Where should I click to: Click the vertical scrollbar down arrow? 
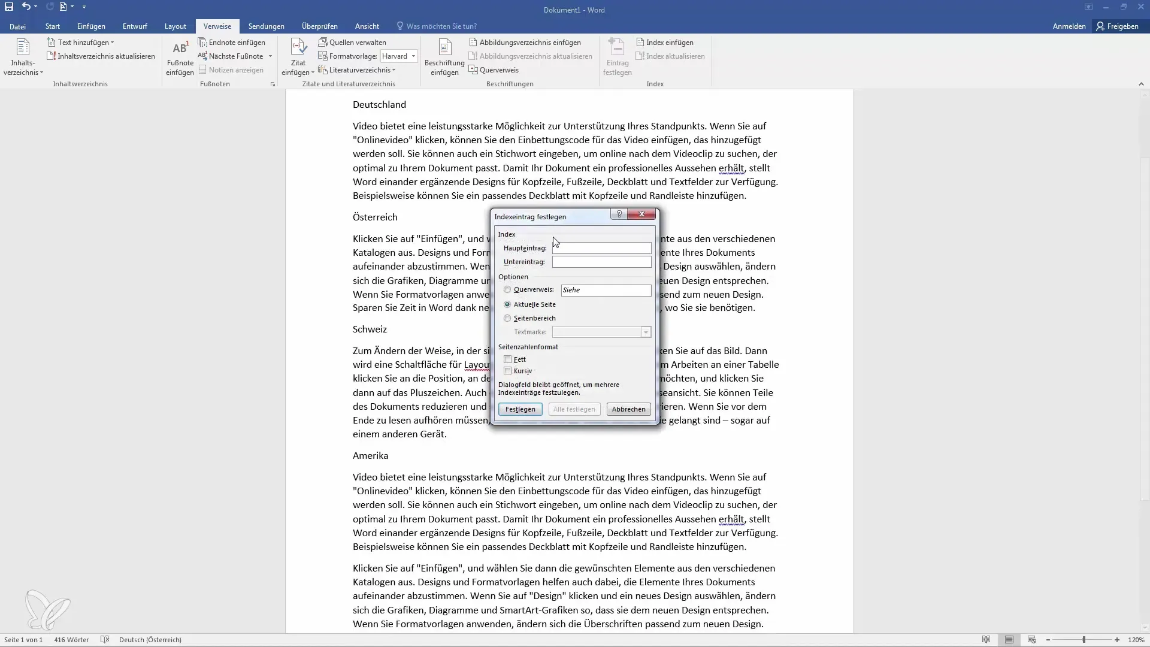point(1145,628)
